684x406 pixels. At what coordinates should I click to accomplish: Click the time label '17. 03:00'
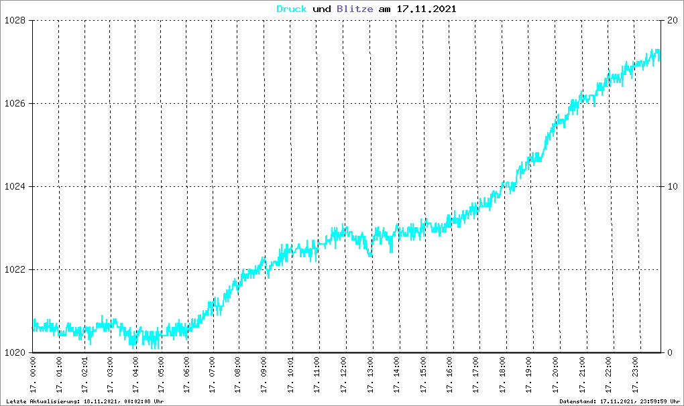click(x=110, y=375)
